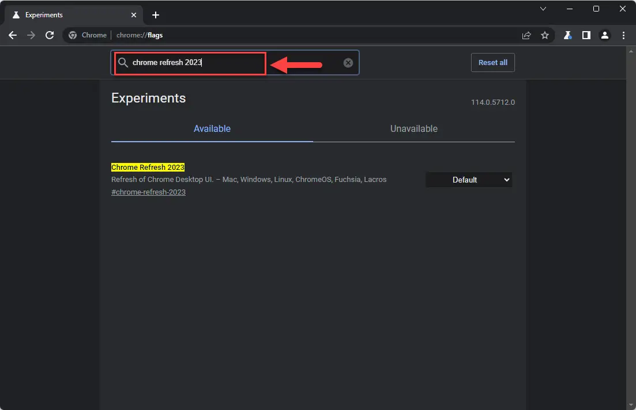Close the Experiments tab
This screenshot has height=410, width=636.
click(x=133, y=15)
